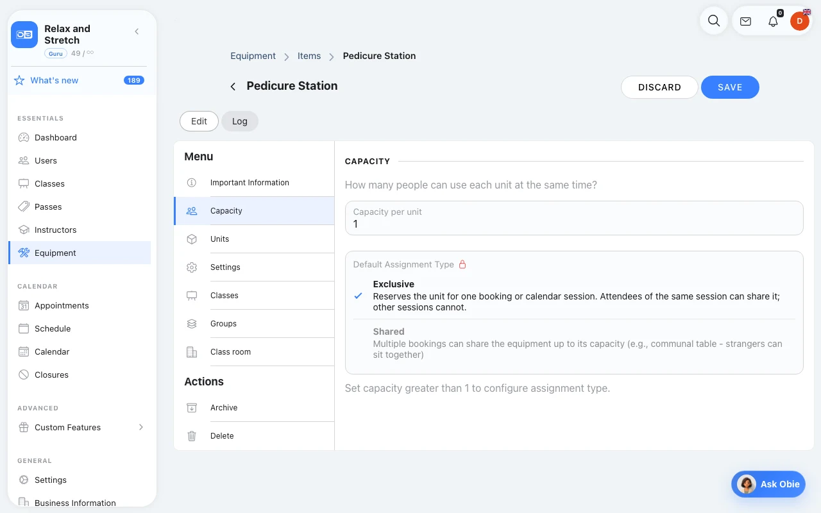Click the sidebar Settings gear icon
The image size is (821, 513).
coord(24,480)
